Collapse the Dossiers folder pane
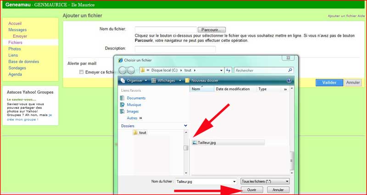The height and width of the screenshot is (195, 367). pos(185,125)
